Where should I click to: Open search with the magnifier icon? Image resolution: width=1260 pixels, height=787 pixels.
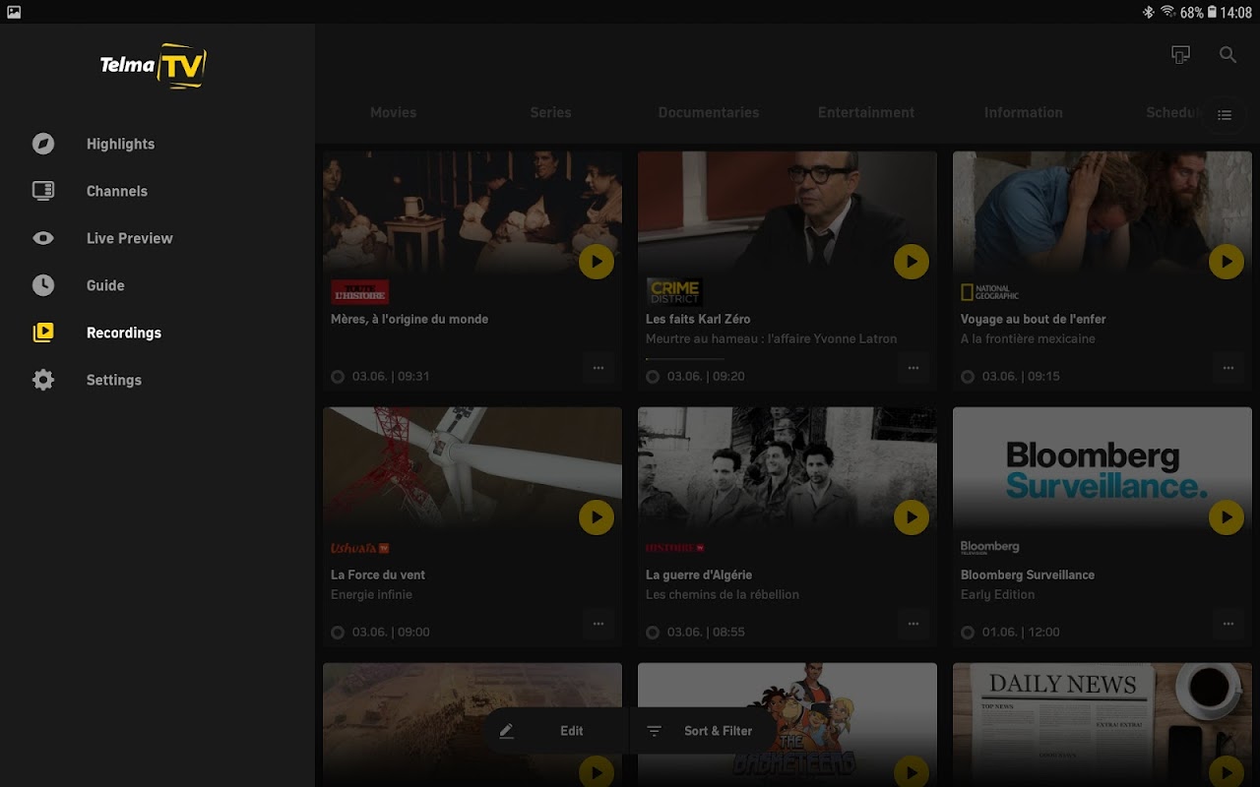coord(1228,55)
